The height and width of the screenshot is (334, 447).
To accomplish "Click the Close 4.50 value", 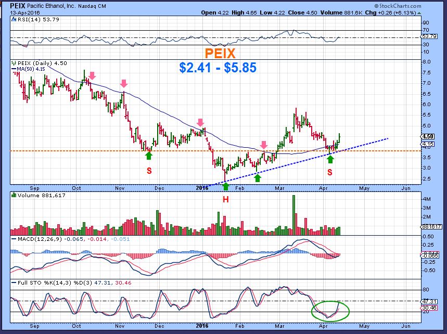I will coord(302,13).
